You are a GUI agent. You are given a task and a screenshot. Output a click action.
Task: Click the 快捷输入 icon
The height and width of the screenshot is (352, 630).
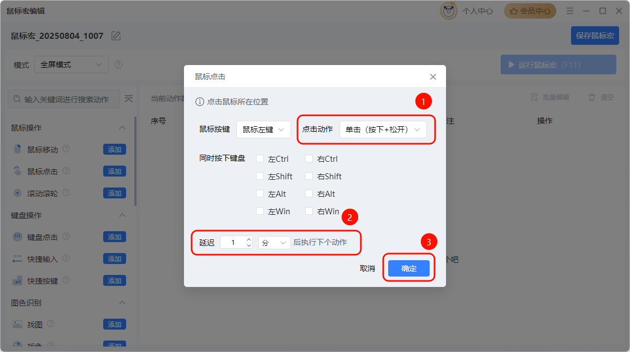[x=17, y=259]
